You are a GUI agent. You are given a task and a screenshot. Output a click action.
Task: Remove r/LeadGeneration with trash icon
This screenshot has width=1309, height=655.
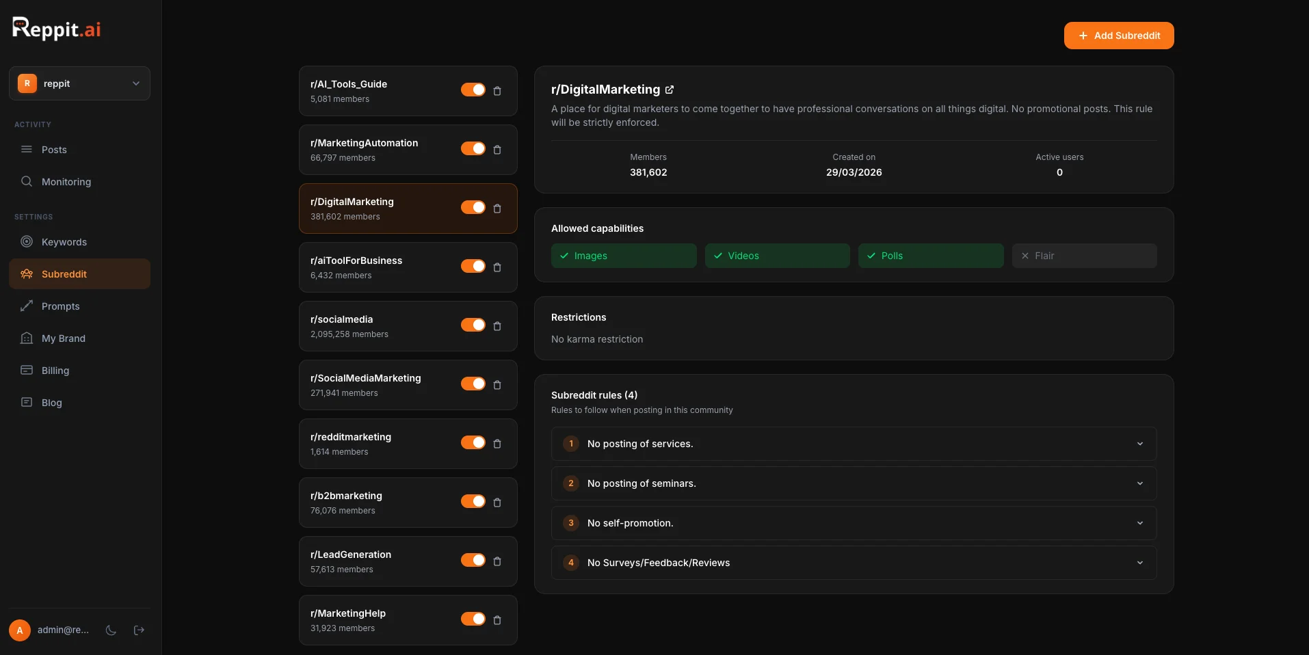[x=497, y=561]
